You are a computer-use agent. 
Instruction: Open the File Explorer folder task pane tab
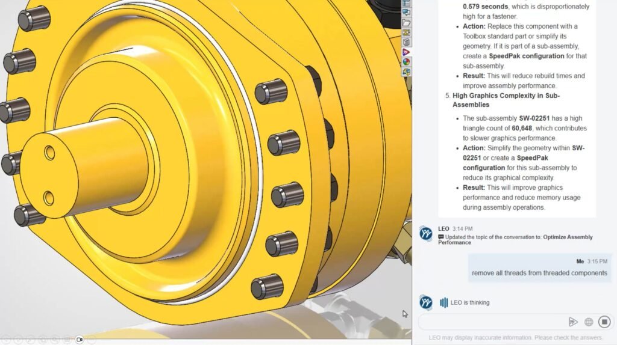pos(407,23)
